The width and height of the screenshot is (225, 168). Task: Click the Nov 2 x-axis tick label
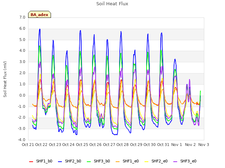point(190,145)
